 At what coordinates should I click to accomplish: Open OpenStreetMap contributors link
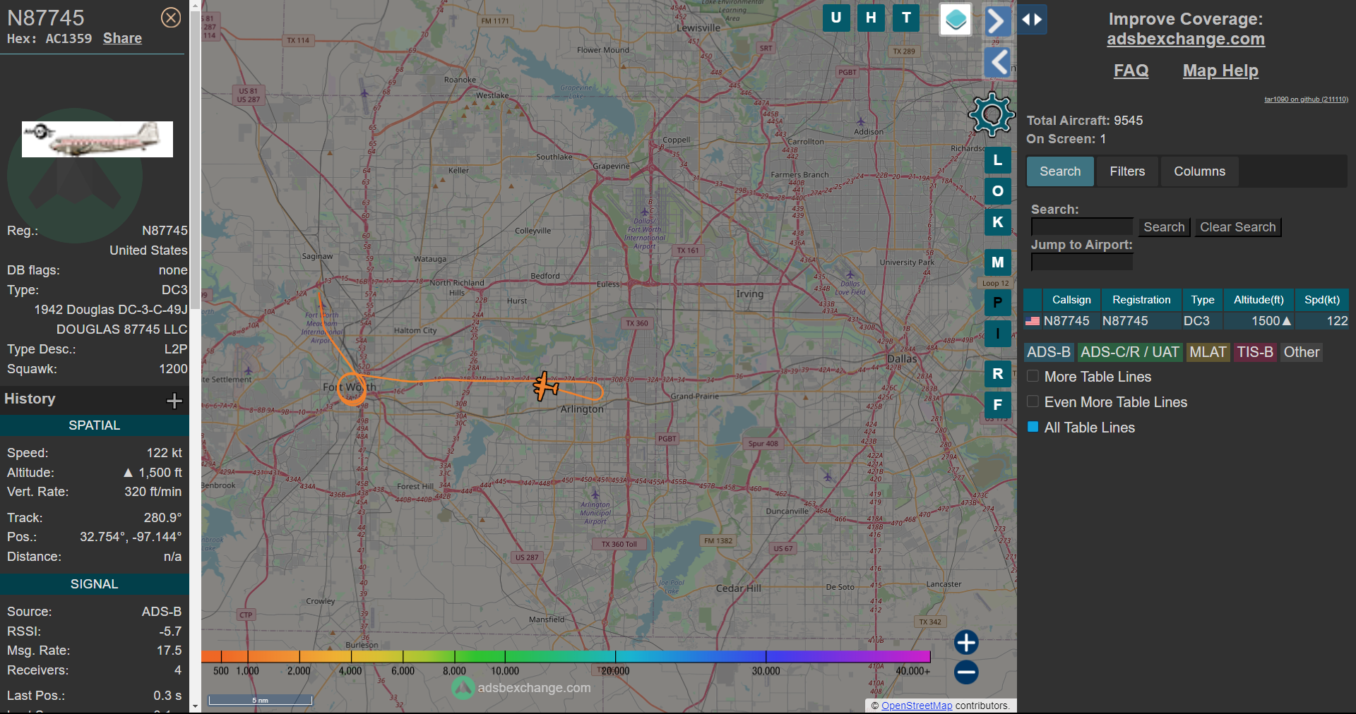tap(917, 706)
